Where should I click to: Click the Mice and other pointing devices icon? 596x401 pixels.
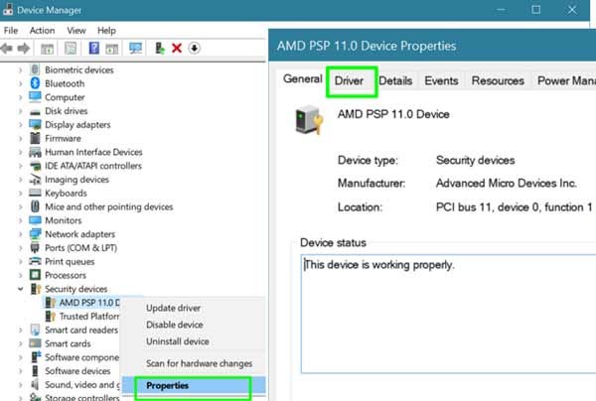click(x=35, y=206)
